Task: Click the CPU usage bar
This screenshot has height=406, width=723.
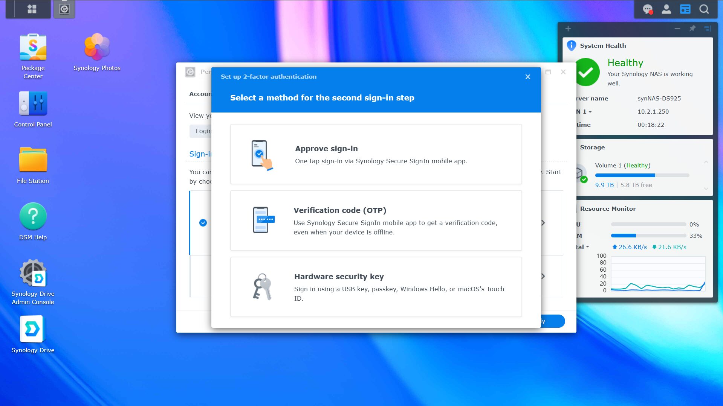Action: click(648, 224)
